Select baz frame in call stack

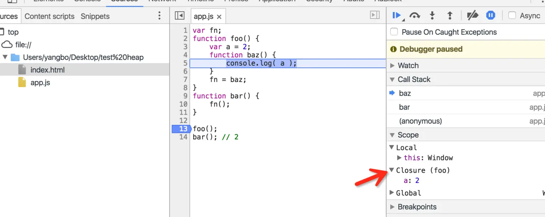click(466, 93)
